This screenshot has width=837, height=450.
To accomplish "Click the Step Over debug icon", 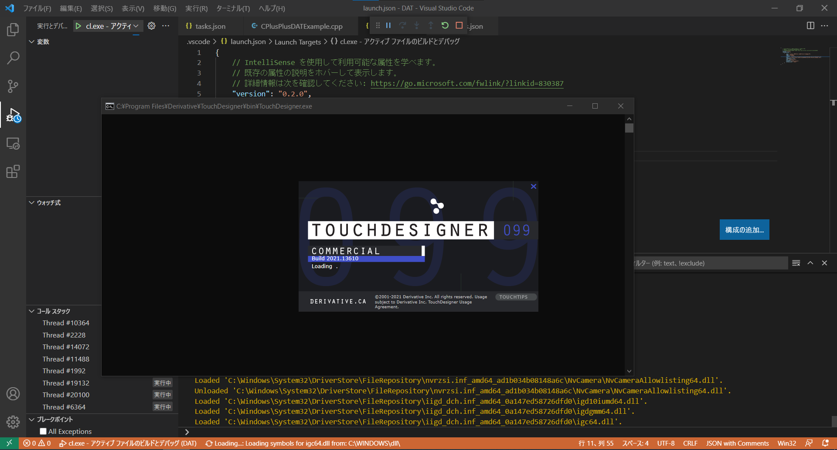I will (x=402, y=25).
